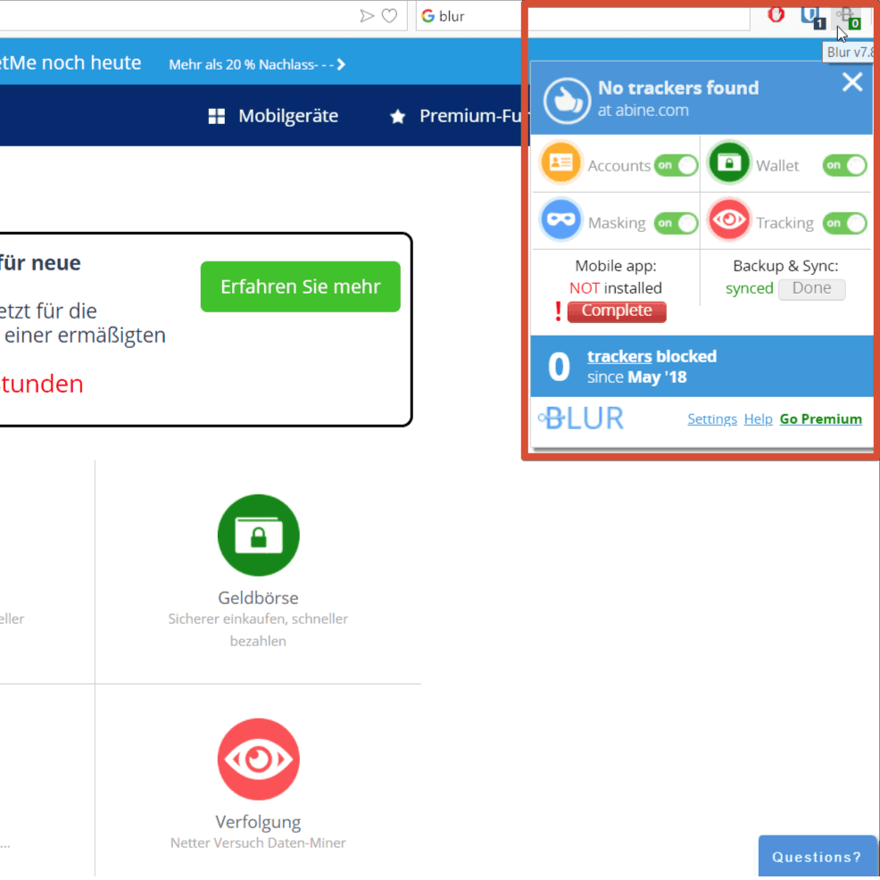
Task: Click the Questions? chat button
Action: point(817,857)
